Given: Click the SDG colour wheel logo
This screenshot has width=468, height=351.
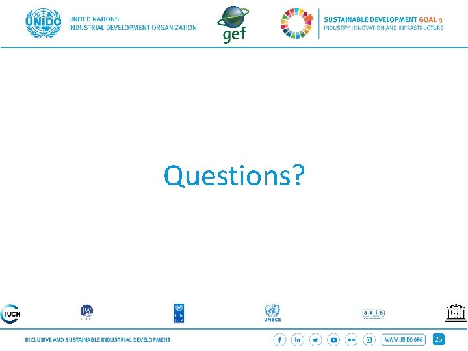Looking at the screenshot, I should point(297,23).
